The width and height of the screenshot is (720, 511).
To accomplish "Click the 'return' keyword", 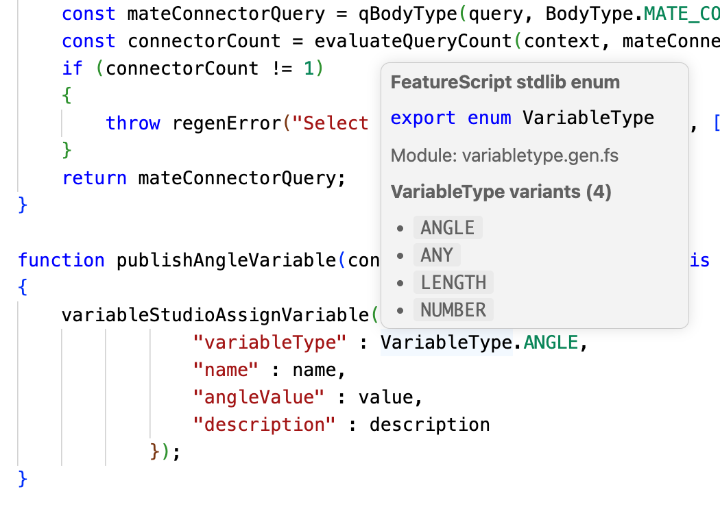I will (x=94, y=178).
